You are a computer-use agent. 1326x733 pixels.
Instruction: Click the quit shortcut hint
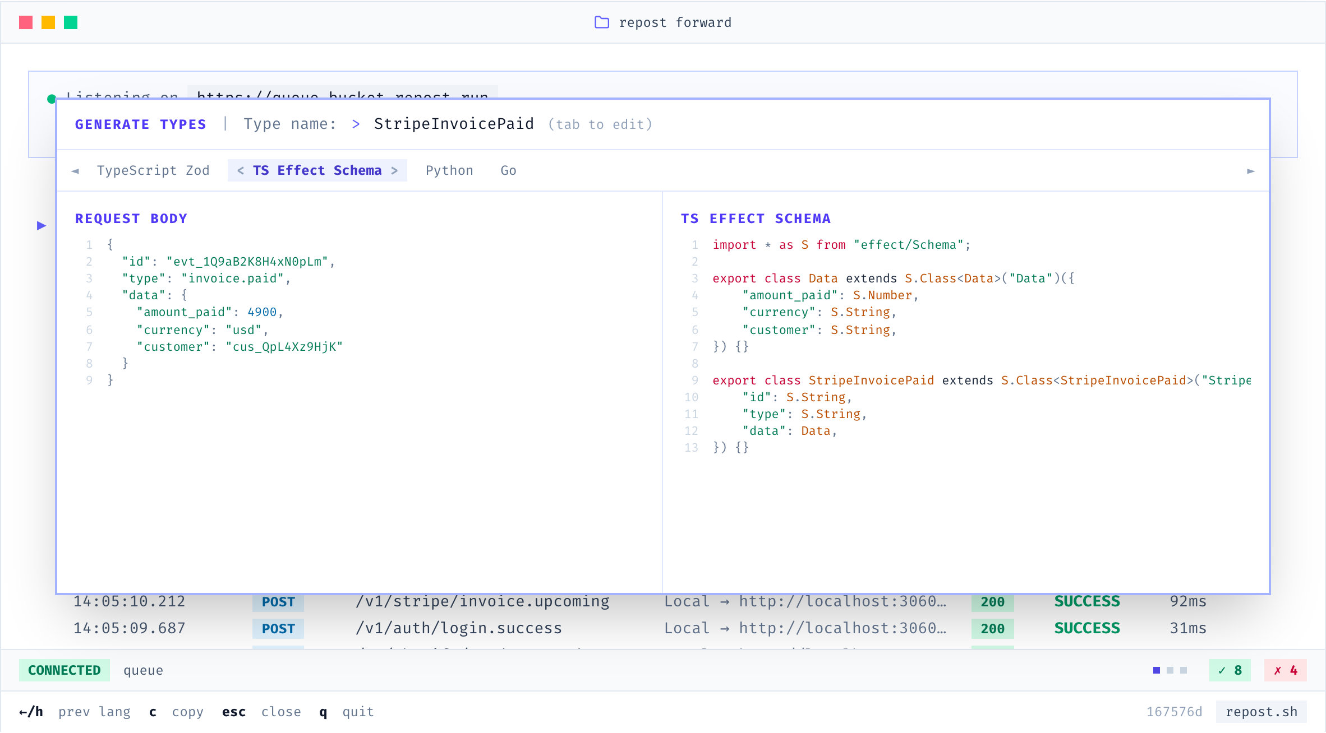346,712
